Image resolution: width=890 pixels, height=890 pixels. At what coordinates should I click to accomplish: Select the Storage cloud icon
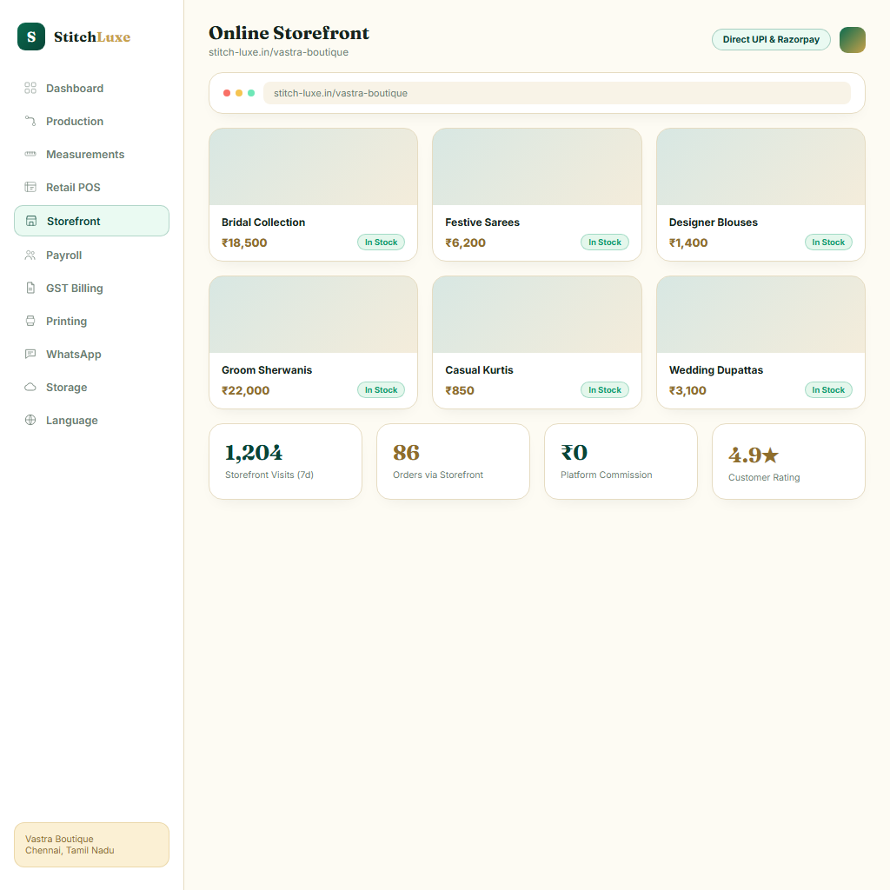coord(30,387)
